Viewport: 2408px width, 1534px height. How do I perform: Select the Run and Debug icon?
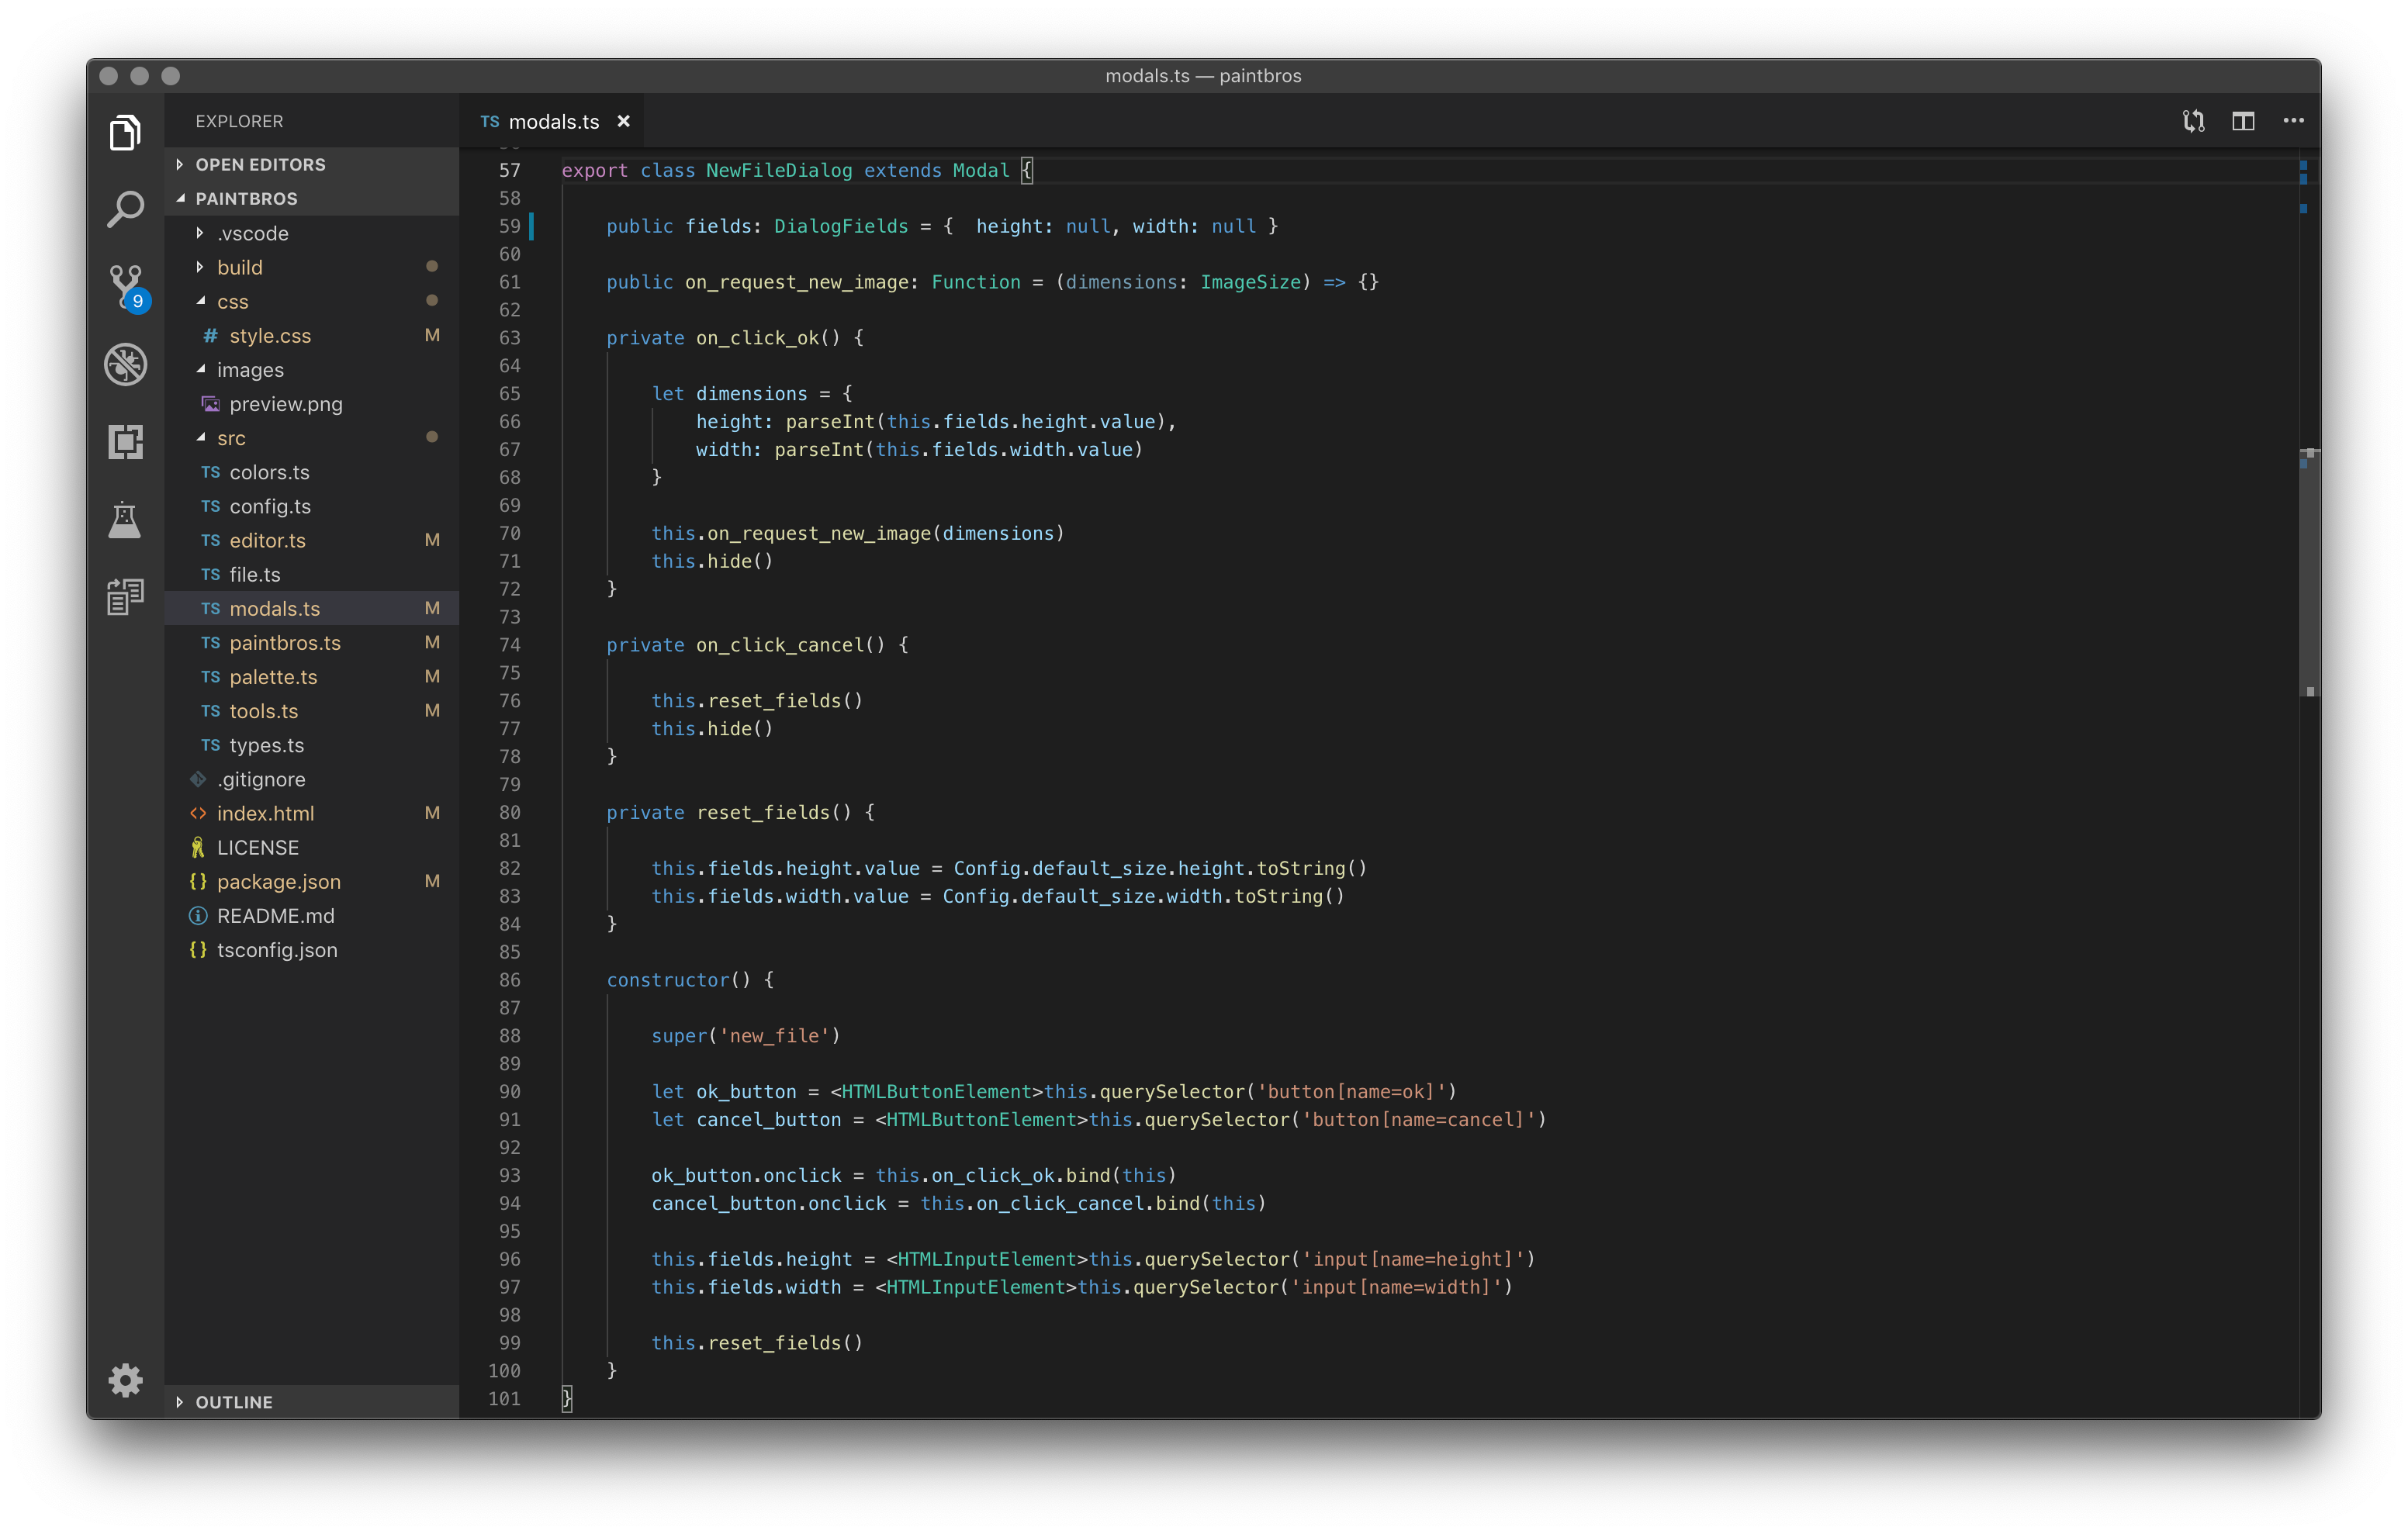point(125,364)
